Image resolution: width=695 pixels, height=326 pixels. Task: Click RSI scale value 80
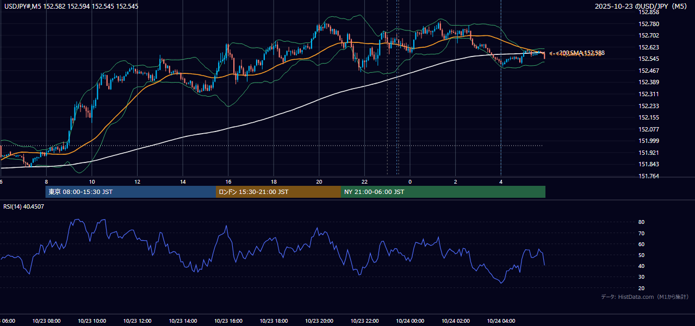[642, 222]
